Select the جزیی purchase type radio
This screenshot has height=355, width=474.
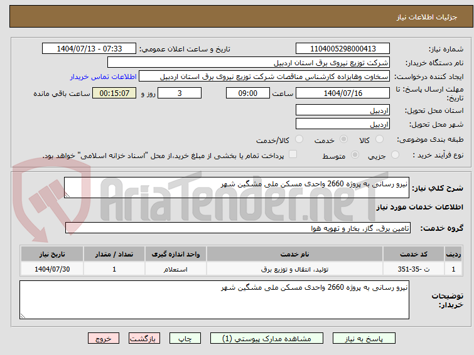(x=395, y=155)
